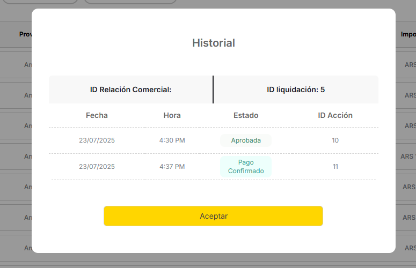Select the 4:30 PM time cell

click(x=172, y=140)
